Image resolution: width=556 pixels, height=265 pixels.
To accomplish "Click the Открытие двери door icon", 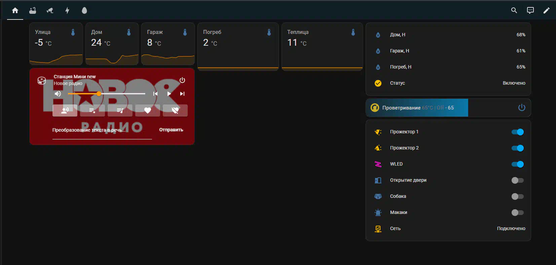I will [x=378, y=180].
